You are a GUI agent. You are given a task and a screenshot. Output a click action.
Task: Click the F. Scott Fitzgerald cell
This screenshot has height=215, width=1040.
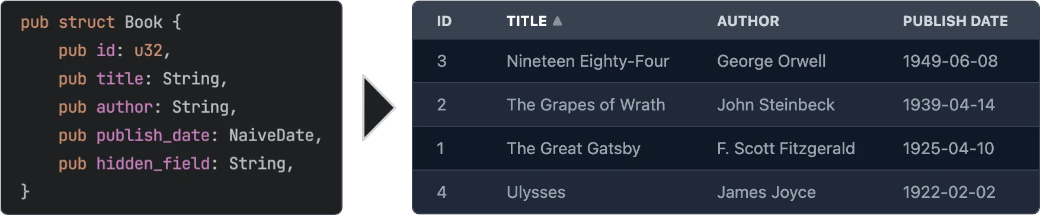click(786, 148)
